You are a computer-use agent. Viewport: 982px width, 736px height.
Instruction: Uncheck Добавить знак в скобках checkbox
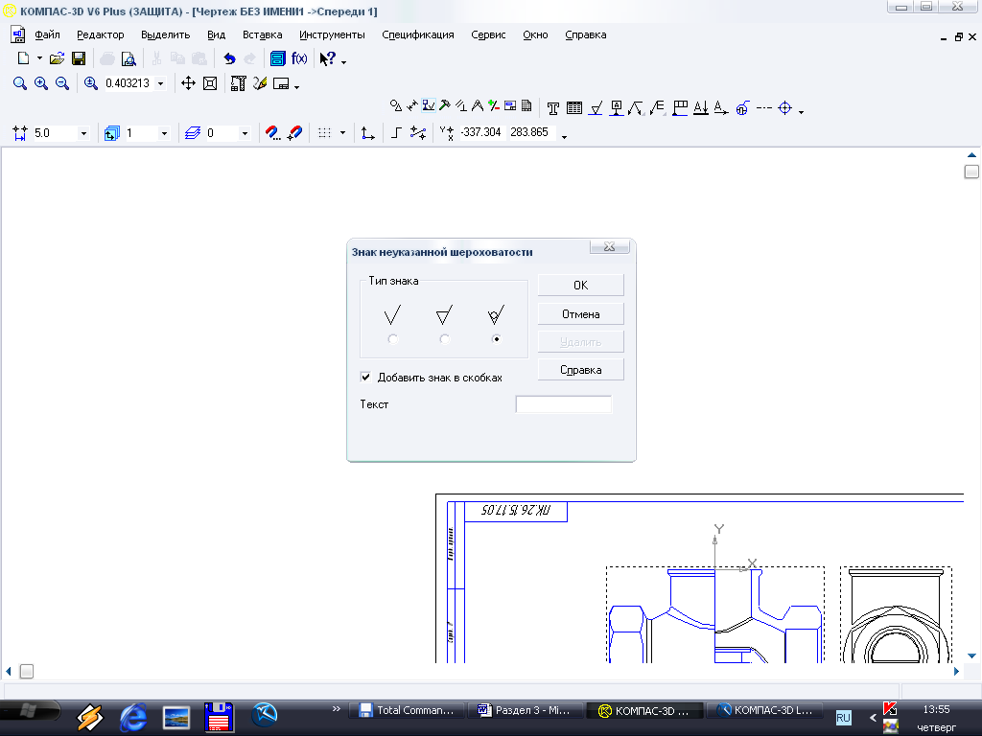(365, 377)
